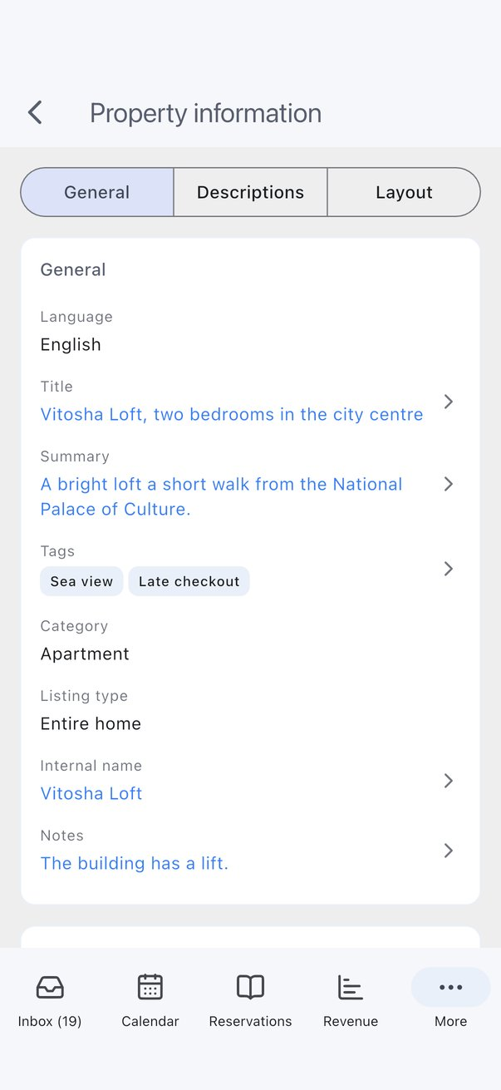
Task: Tap the More three-dots icon
Action: pyautogui.click(x=451, y=987)
